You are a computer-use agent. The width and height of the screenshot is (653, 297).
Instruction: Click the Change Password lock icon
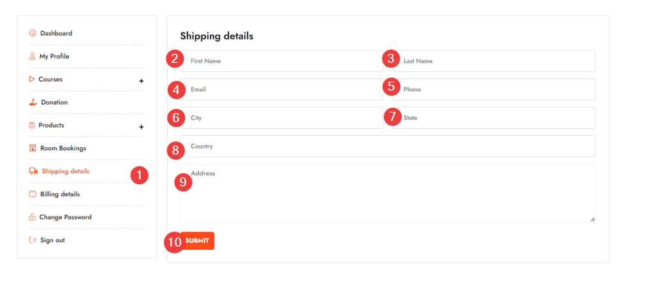click(33, 217)
